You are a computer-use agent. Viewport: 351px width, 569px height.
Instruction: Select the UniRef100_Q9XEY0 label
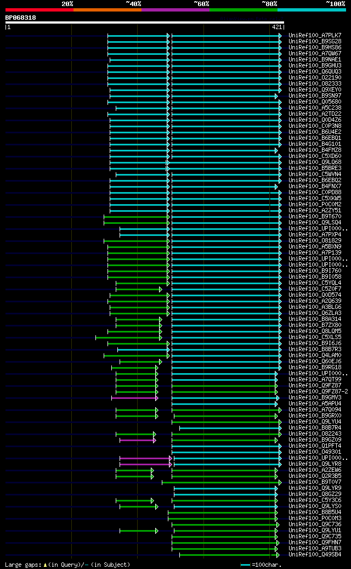tap(315, 89)
